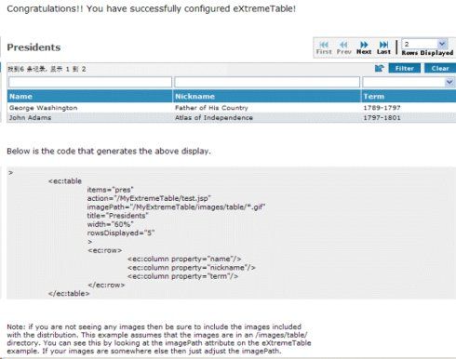Click the Prev page arrow icon

click(x=343, y=45)
